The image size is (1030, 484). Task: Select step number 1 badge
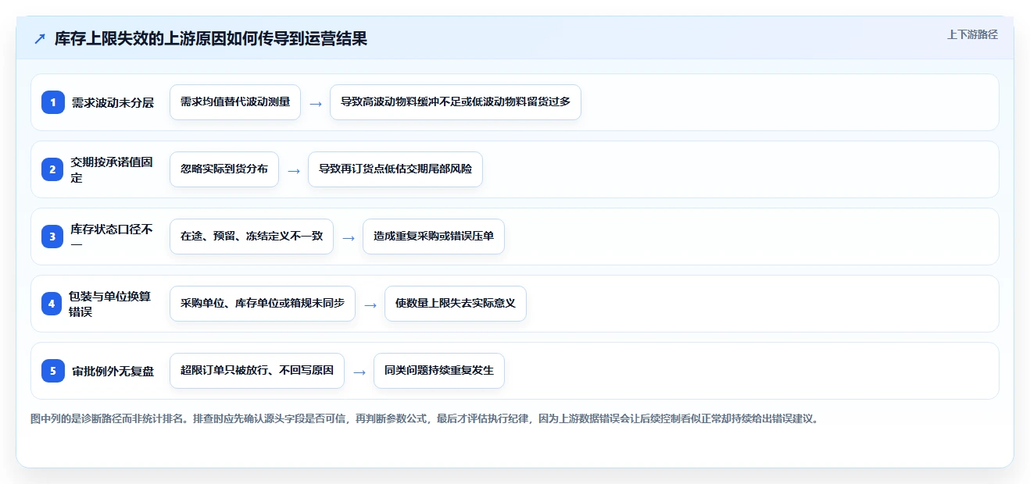point(53,102)
